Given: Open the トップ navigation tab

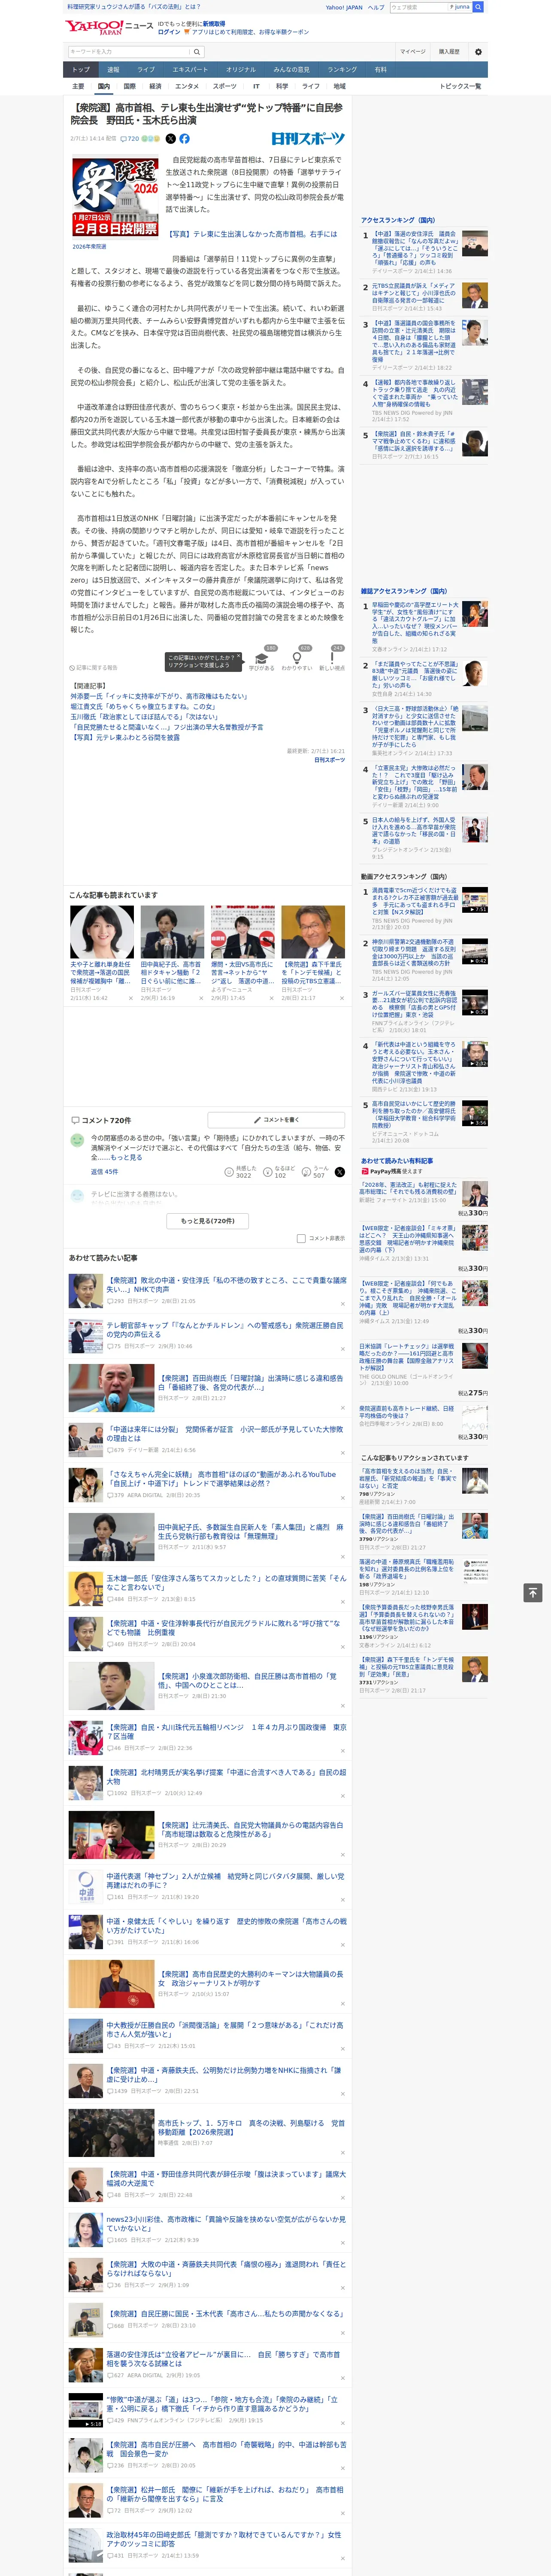Looking at the screenshot, I should (x=81, y=70).
